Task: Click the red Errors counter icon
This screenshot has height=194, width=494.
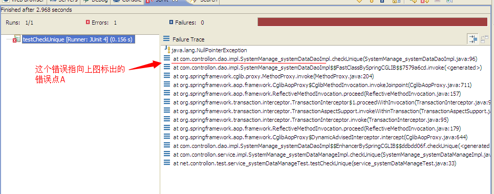Action: (x=88, y=23)
